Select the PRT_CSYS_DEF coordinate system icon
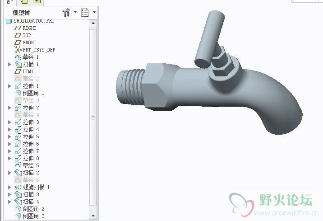 point(18,50)
